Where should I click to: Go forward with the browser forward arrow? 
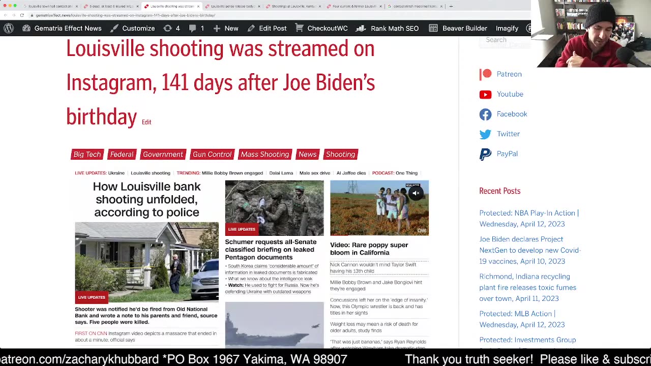coord(14,15)
